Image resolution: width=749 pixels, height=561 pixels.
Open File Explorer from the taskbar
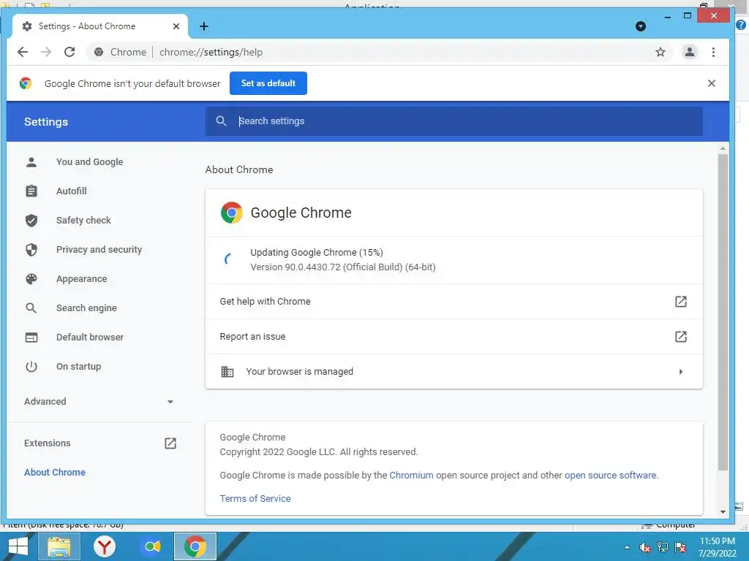point(59,546)
